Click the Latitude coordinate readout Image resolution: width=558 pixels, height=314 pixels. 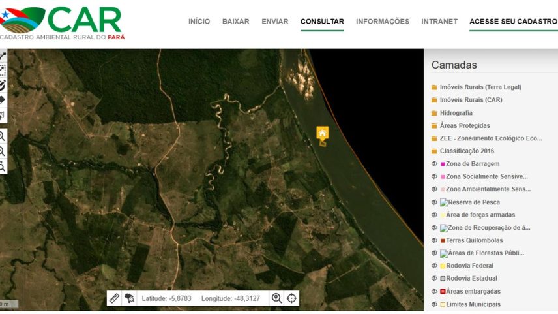pyautogui.click(x=166, y=298)
